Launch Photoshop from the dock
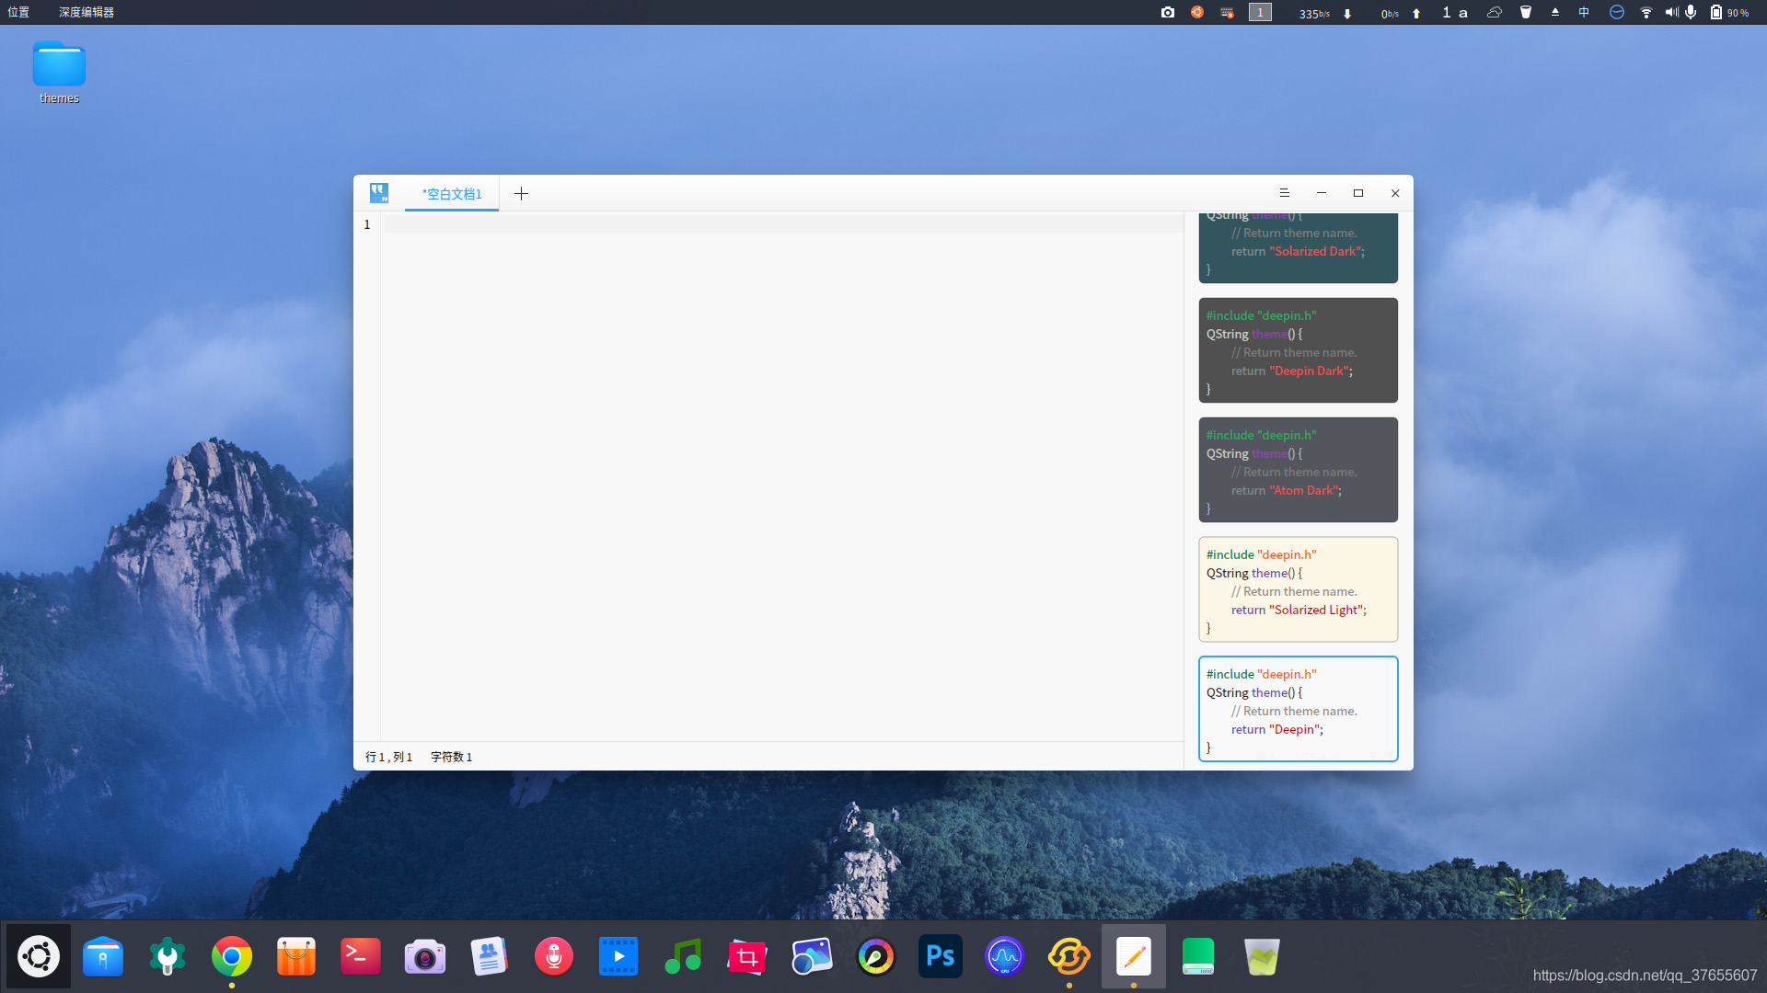Image resolution: width=1767 pixels, height=993 pixels. pyautogui.click(x=941, y=956)
